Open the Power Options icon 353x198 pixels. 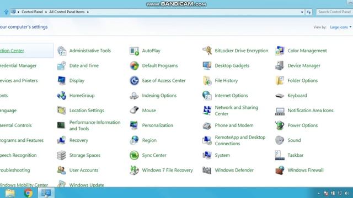[280, 125]
